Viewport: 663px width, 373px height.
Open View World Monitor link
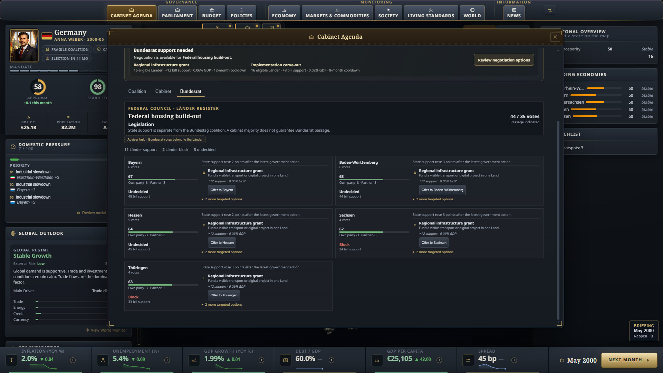coord(106,330)
